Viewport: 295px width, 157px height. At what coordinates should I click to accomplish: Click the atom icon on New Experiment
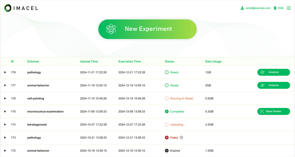[x=111, y=29]
